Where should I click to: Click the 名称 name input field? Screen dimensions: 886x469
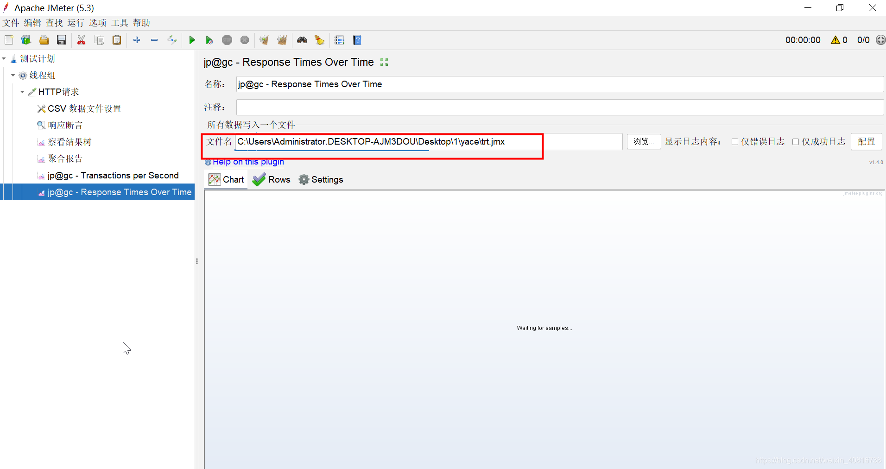pyautogui.click(x=560, y=84)
